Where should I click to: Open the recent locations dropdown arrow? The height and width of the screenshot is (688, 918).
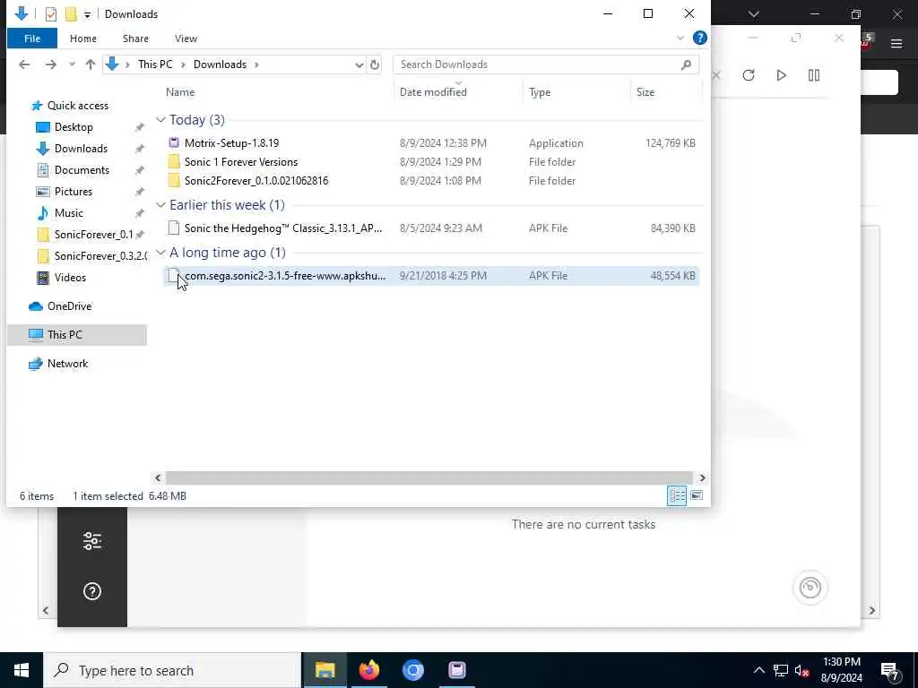72,64
